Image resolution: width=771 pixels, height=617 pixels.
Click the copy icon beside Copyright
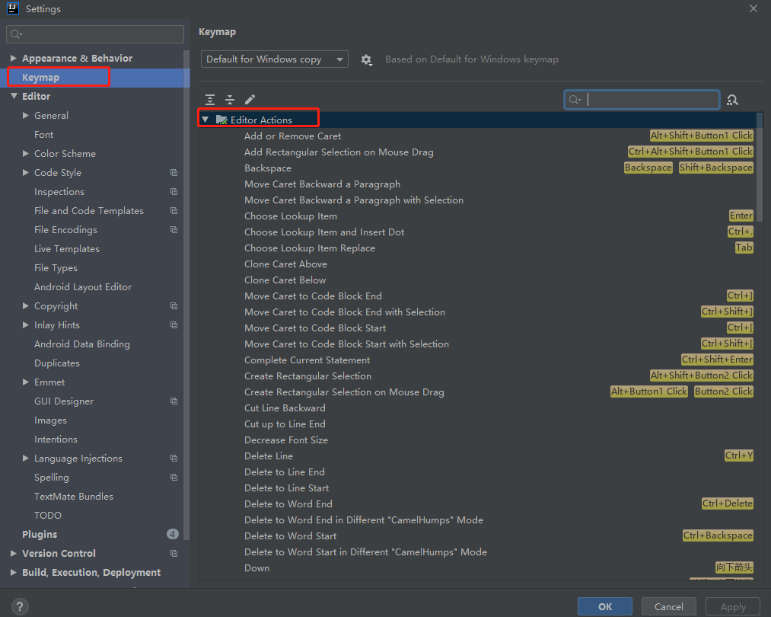[174, 306]
